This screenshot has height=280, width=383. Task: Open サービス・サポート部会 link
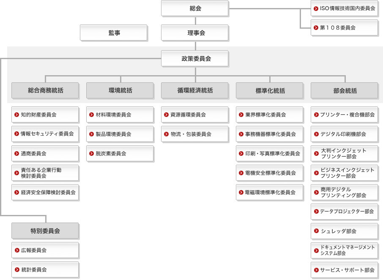(x=347, y=269)
